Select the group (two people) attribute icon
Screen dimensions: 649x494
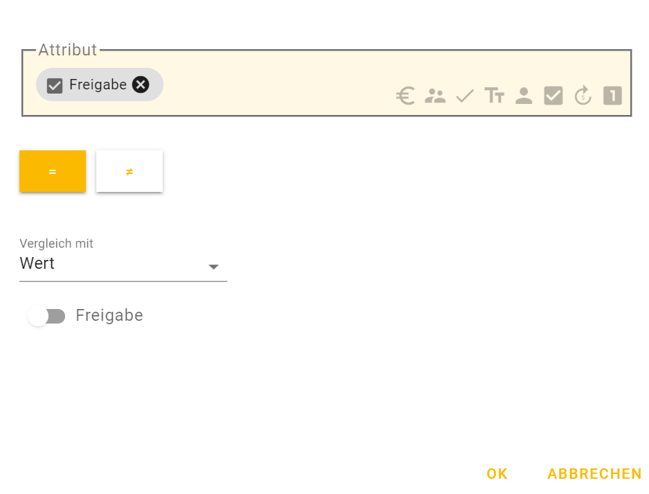[435, 96]
